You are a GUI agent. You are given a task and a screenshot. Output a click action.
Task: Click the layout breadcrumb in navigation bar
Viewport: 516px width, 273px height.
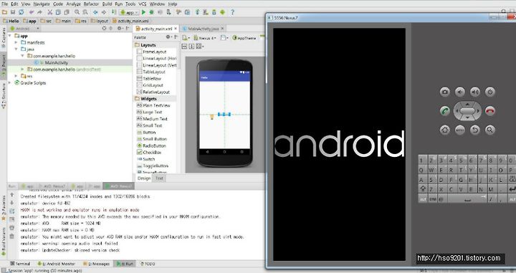pos(100,21)
